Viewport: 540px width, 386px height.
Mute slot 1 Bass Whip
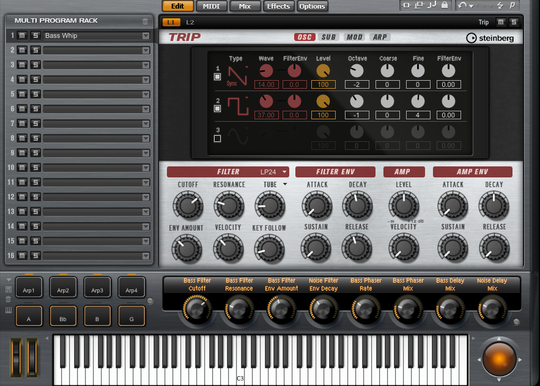coord(22,35)
